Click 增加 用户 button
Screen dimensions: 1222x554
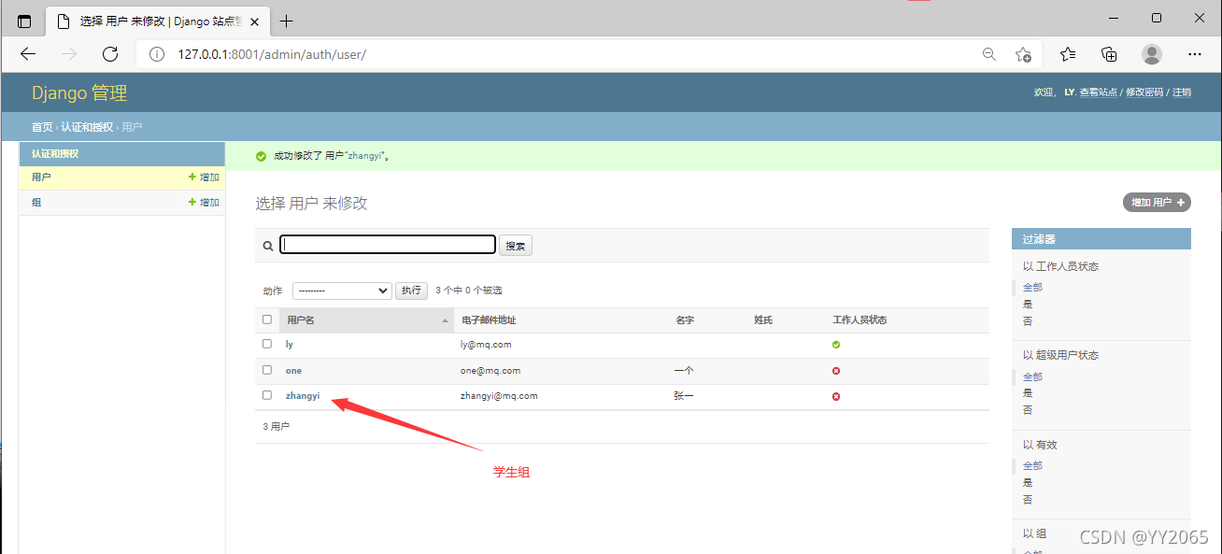tap(1157, 203)
